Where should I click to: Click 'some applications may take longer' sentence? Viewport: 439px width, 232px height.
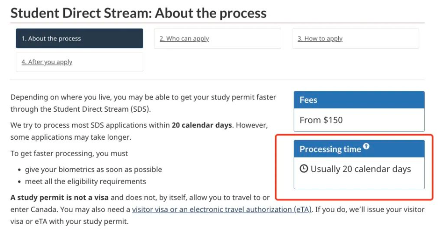click(x=70, y=137)
